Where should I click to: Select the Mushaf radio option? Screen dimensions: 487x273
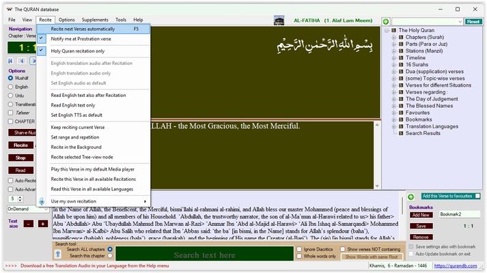[10, 78]
